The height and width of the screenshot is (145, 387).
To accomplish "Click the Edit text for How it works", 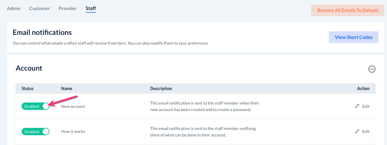I will pyautogui.click(x=366, y=131).
